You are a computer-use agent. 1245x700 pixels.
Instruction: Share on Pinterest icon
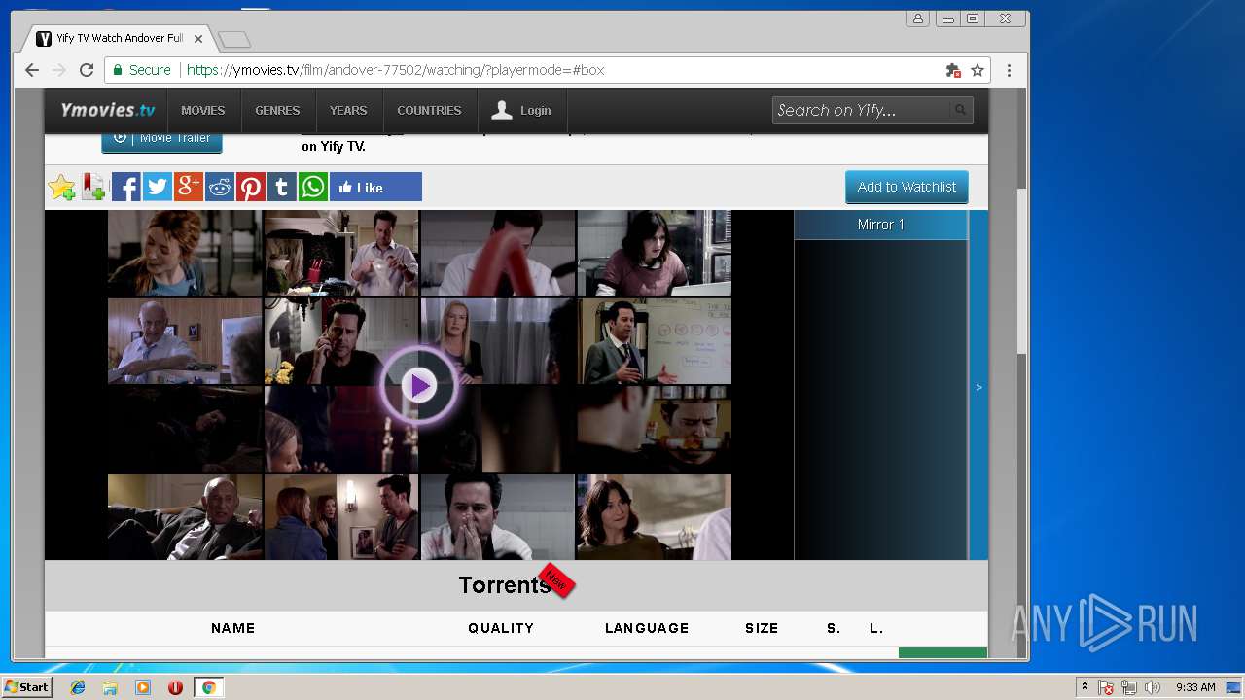[x=250, y=187]
